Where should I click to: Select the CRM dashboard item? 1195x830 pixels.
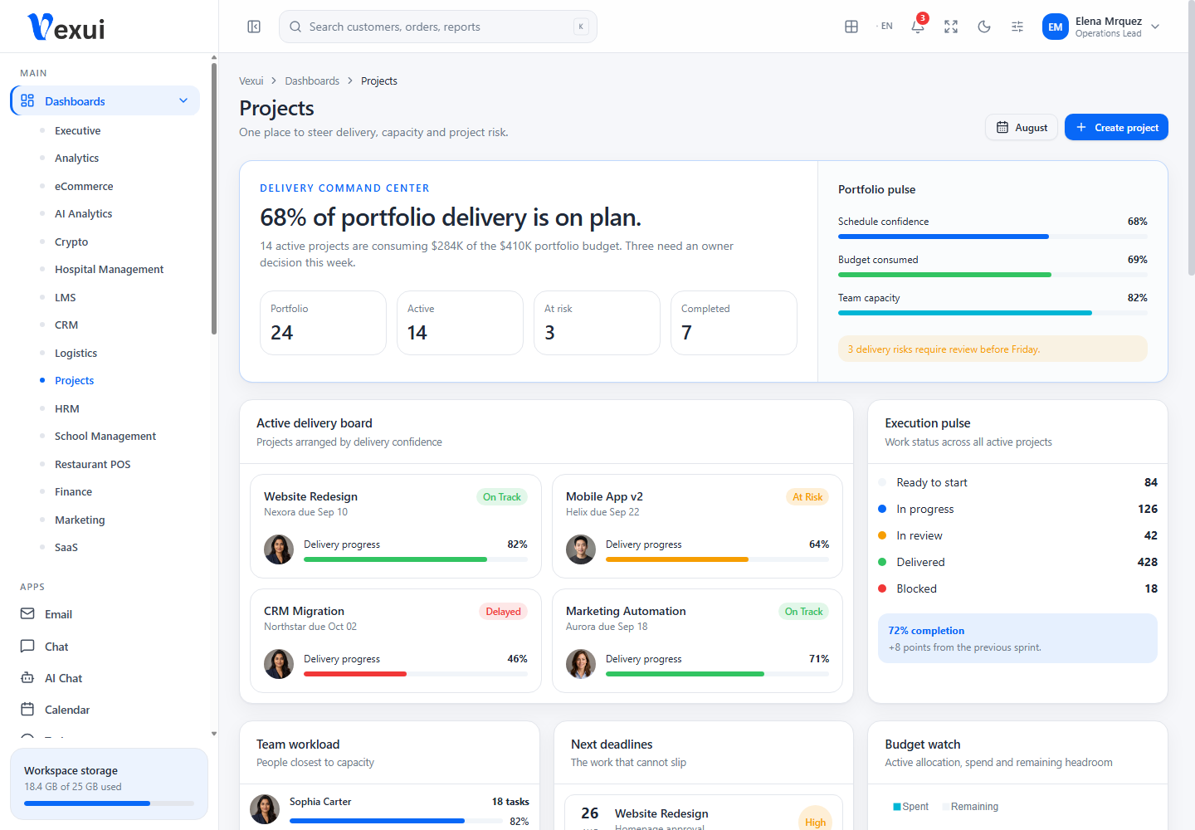[x=66, y=325]
